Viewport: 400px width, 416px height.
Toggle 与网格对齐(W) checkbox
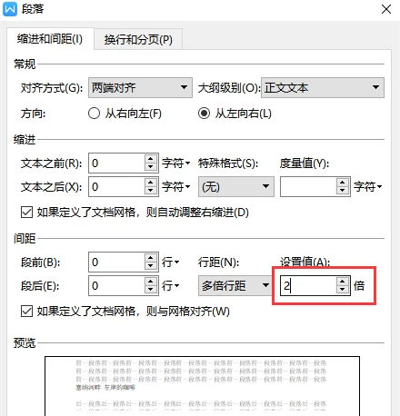(26, 311)
